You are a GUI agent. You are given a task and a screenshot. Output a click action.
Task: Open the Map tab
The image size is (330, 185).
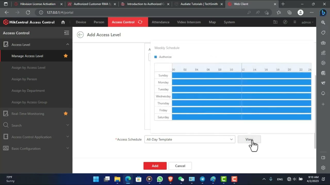pyautogui.click(x=212, y=22)
